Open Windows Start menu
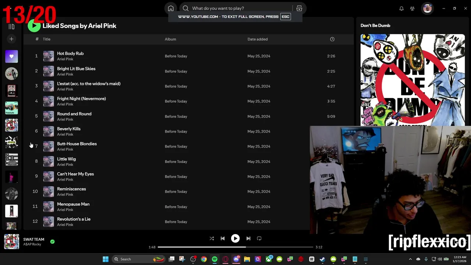Image resolution: width=471 pixels, height=265 pixels. click(x=106, y=259)
